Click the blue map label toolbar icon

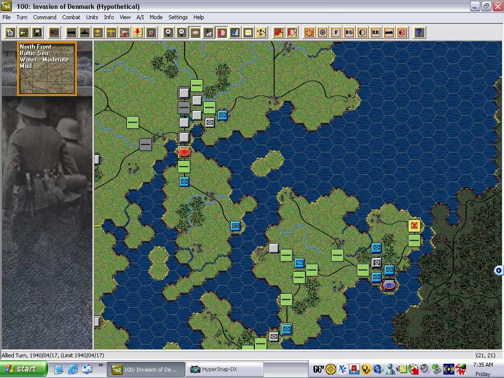[235, 32]
